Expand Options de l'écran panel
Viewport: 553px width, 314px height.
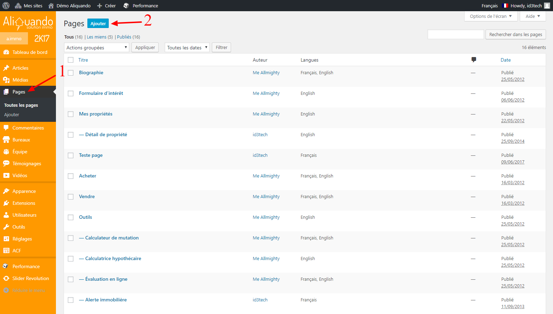coord(490,16)
